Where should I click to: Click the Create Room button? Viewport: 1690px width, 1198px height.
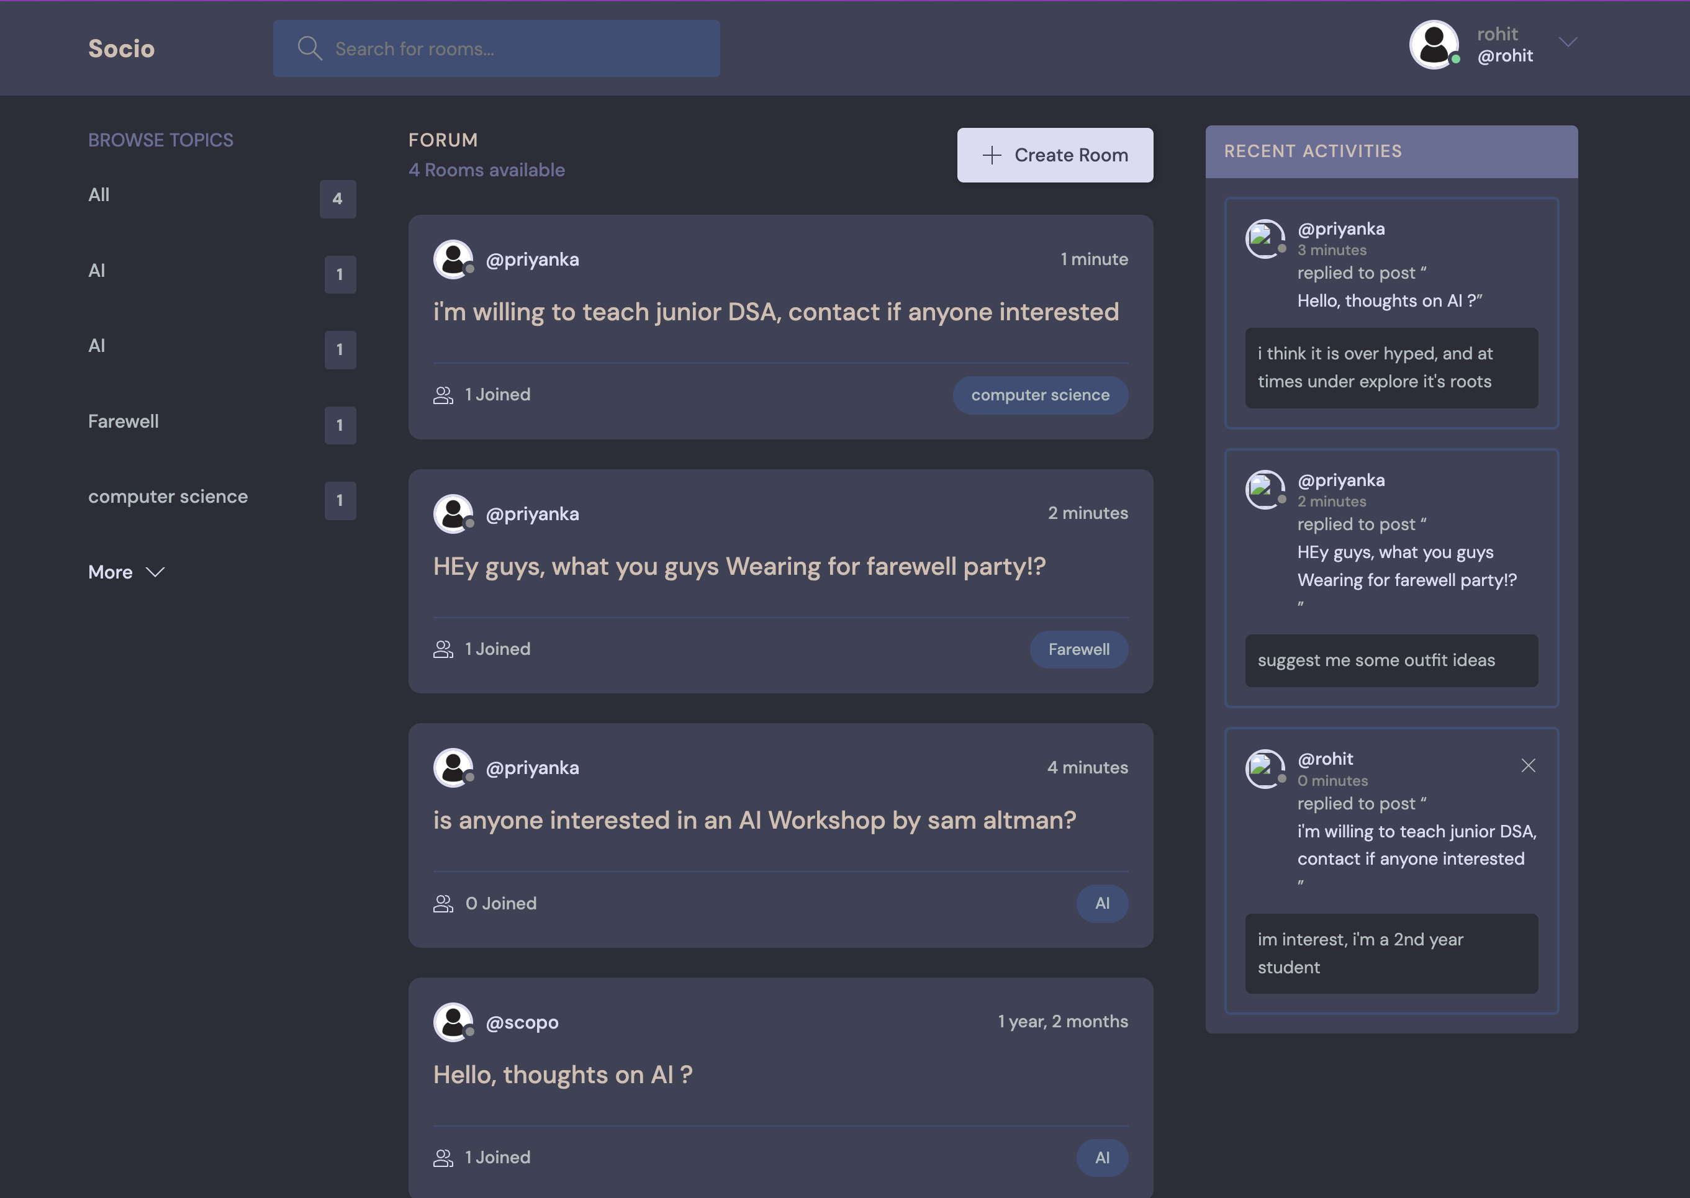[1055, 154]
